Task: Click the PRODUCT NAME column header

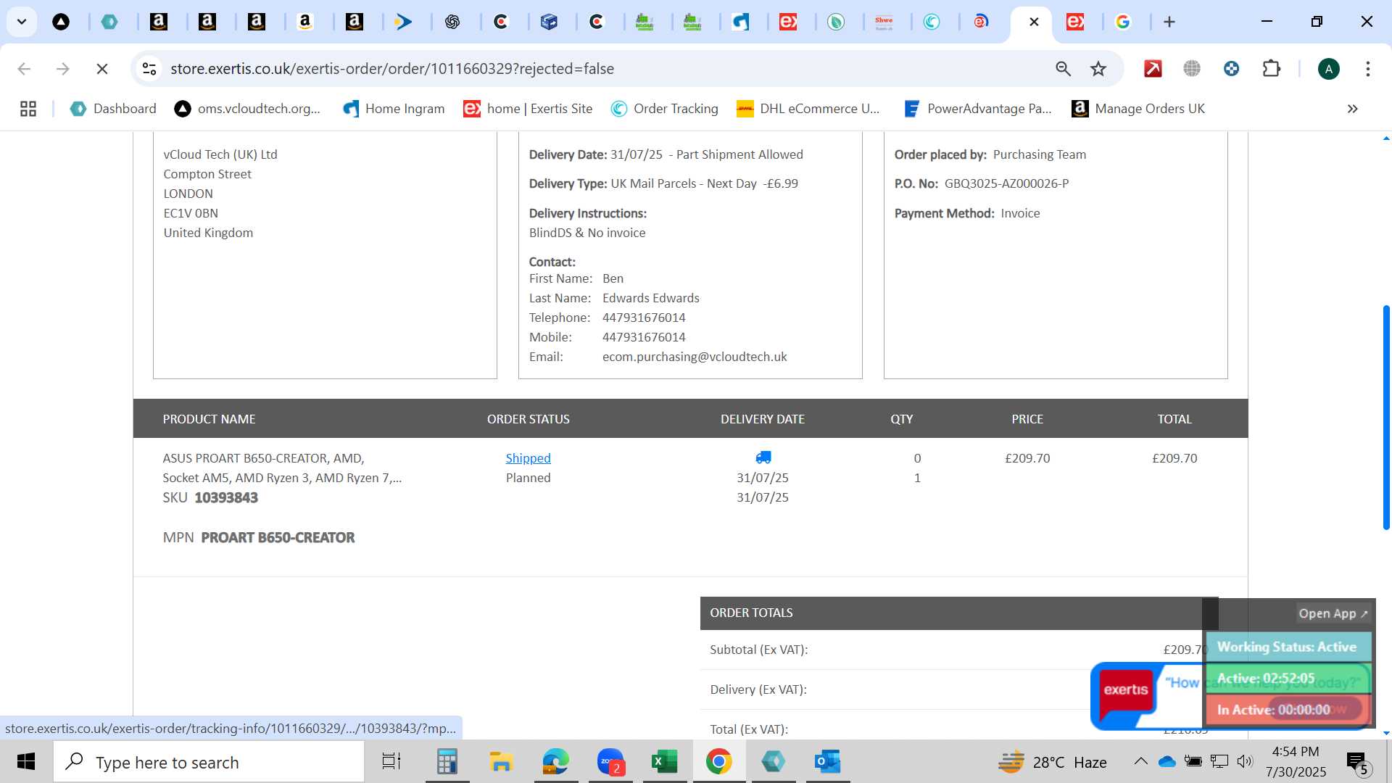Action: [x=209, y=419]
